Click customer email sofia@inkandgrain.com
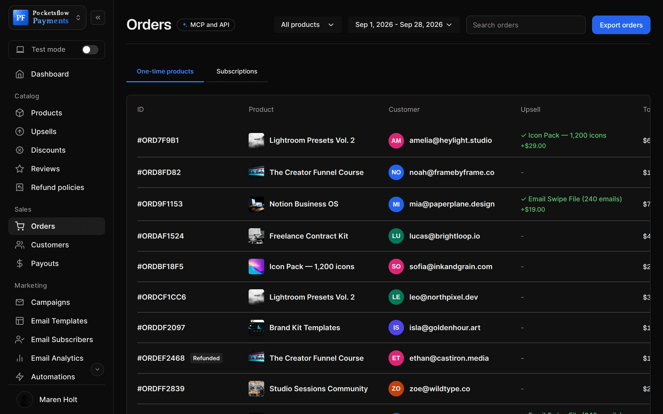This screenshot has height=414, width=663. coord(451,267)
